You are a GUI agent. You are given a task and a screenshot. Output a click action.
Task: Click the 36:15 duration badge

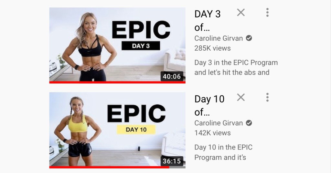[x=172, y=161]
